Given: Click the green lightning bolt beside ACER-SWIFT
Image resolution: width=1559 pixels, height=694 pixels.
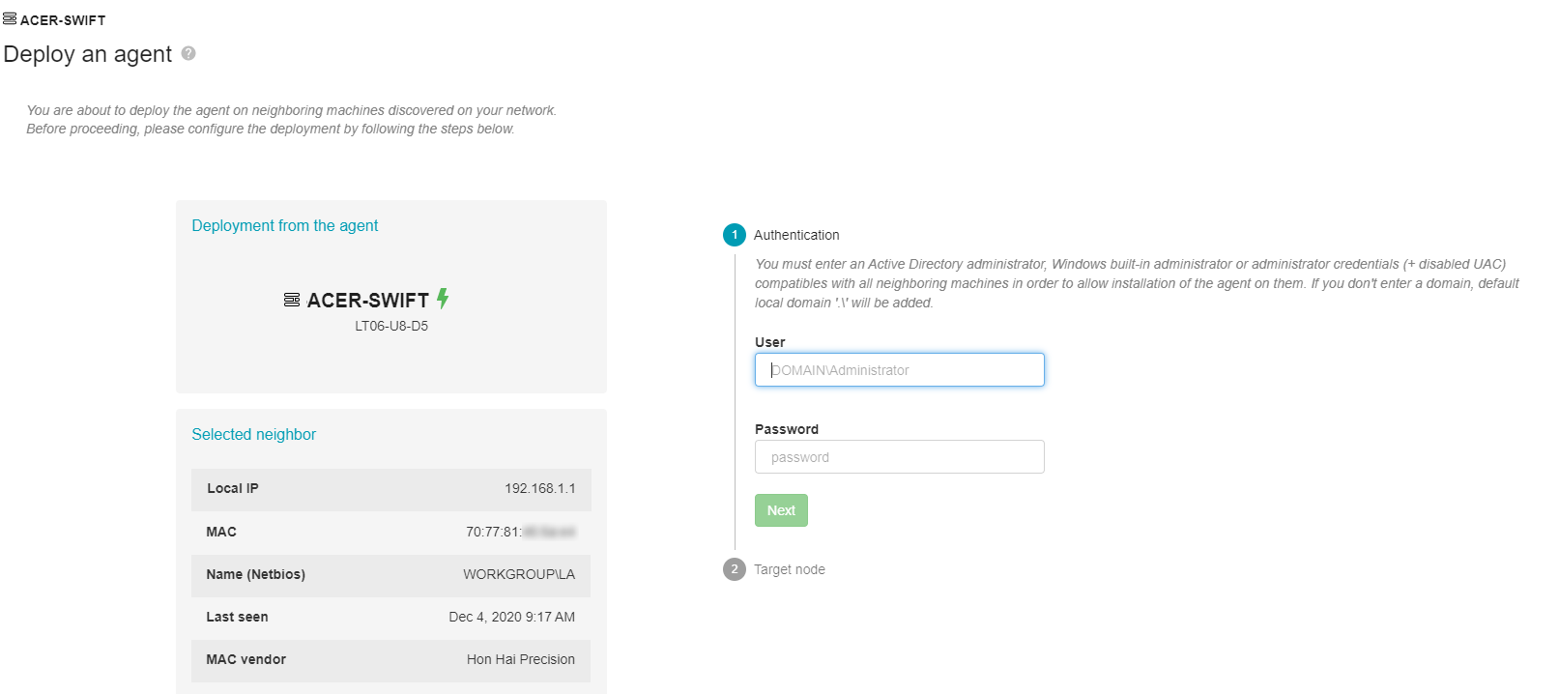Looking at the screenshot, I should pyautogui.click(x=443, y=299).
